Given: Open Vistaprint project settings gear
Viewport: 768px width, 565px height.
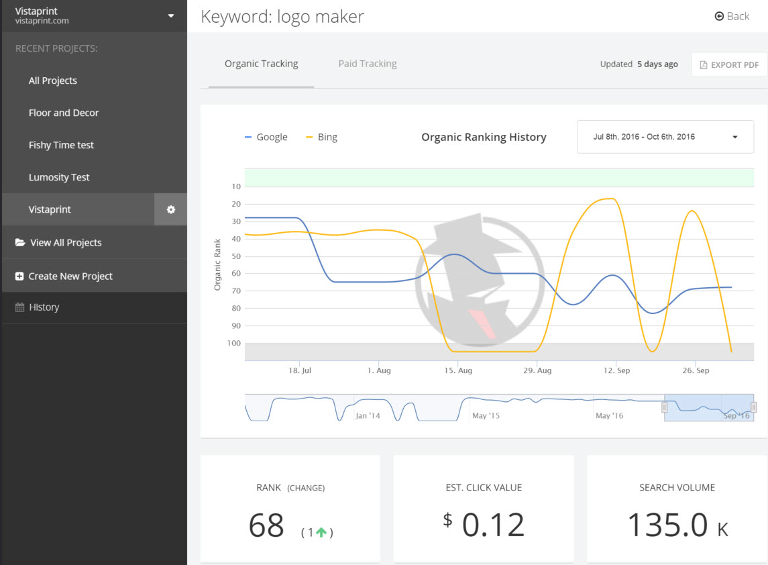Looking at the screenshot, I should [x=170, y=209].
